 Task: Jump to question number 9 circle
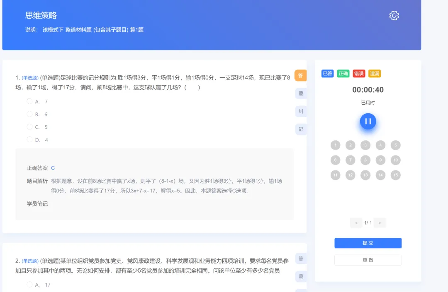(380, 160)
